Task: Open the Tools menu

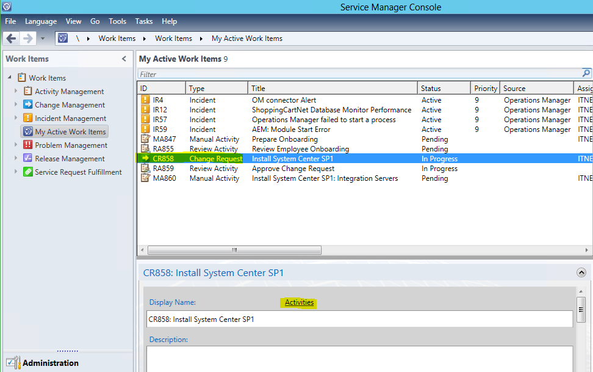Action: tap(117, 21)
